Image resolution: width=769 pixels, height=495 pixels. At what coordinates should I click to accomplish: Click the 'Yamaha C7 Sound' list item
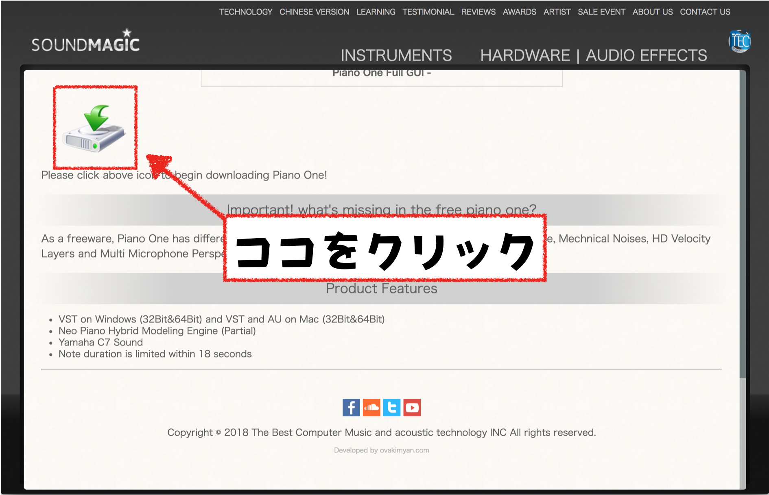point(100,342)
